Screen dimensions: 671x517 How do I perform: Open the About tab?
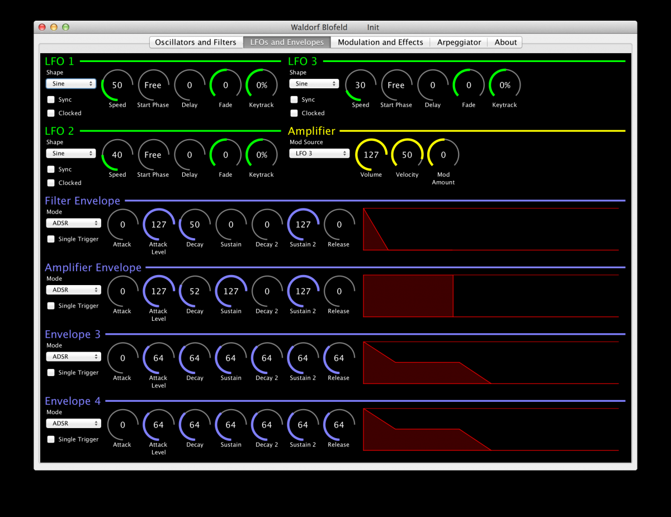(x=505, y=42)
